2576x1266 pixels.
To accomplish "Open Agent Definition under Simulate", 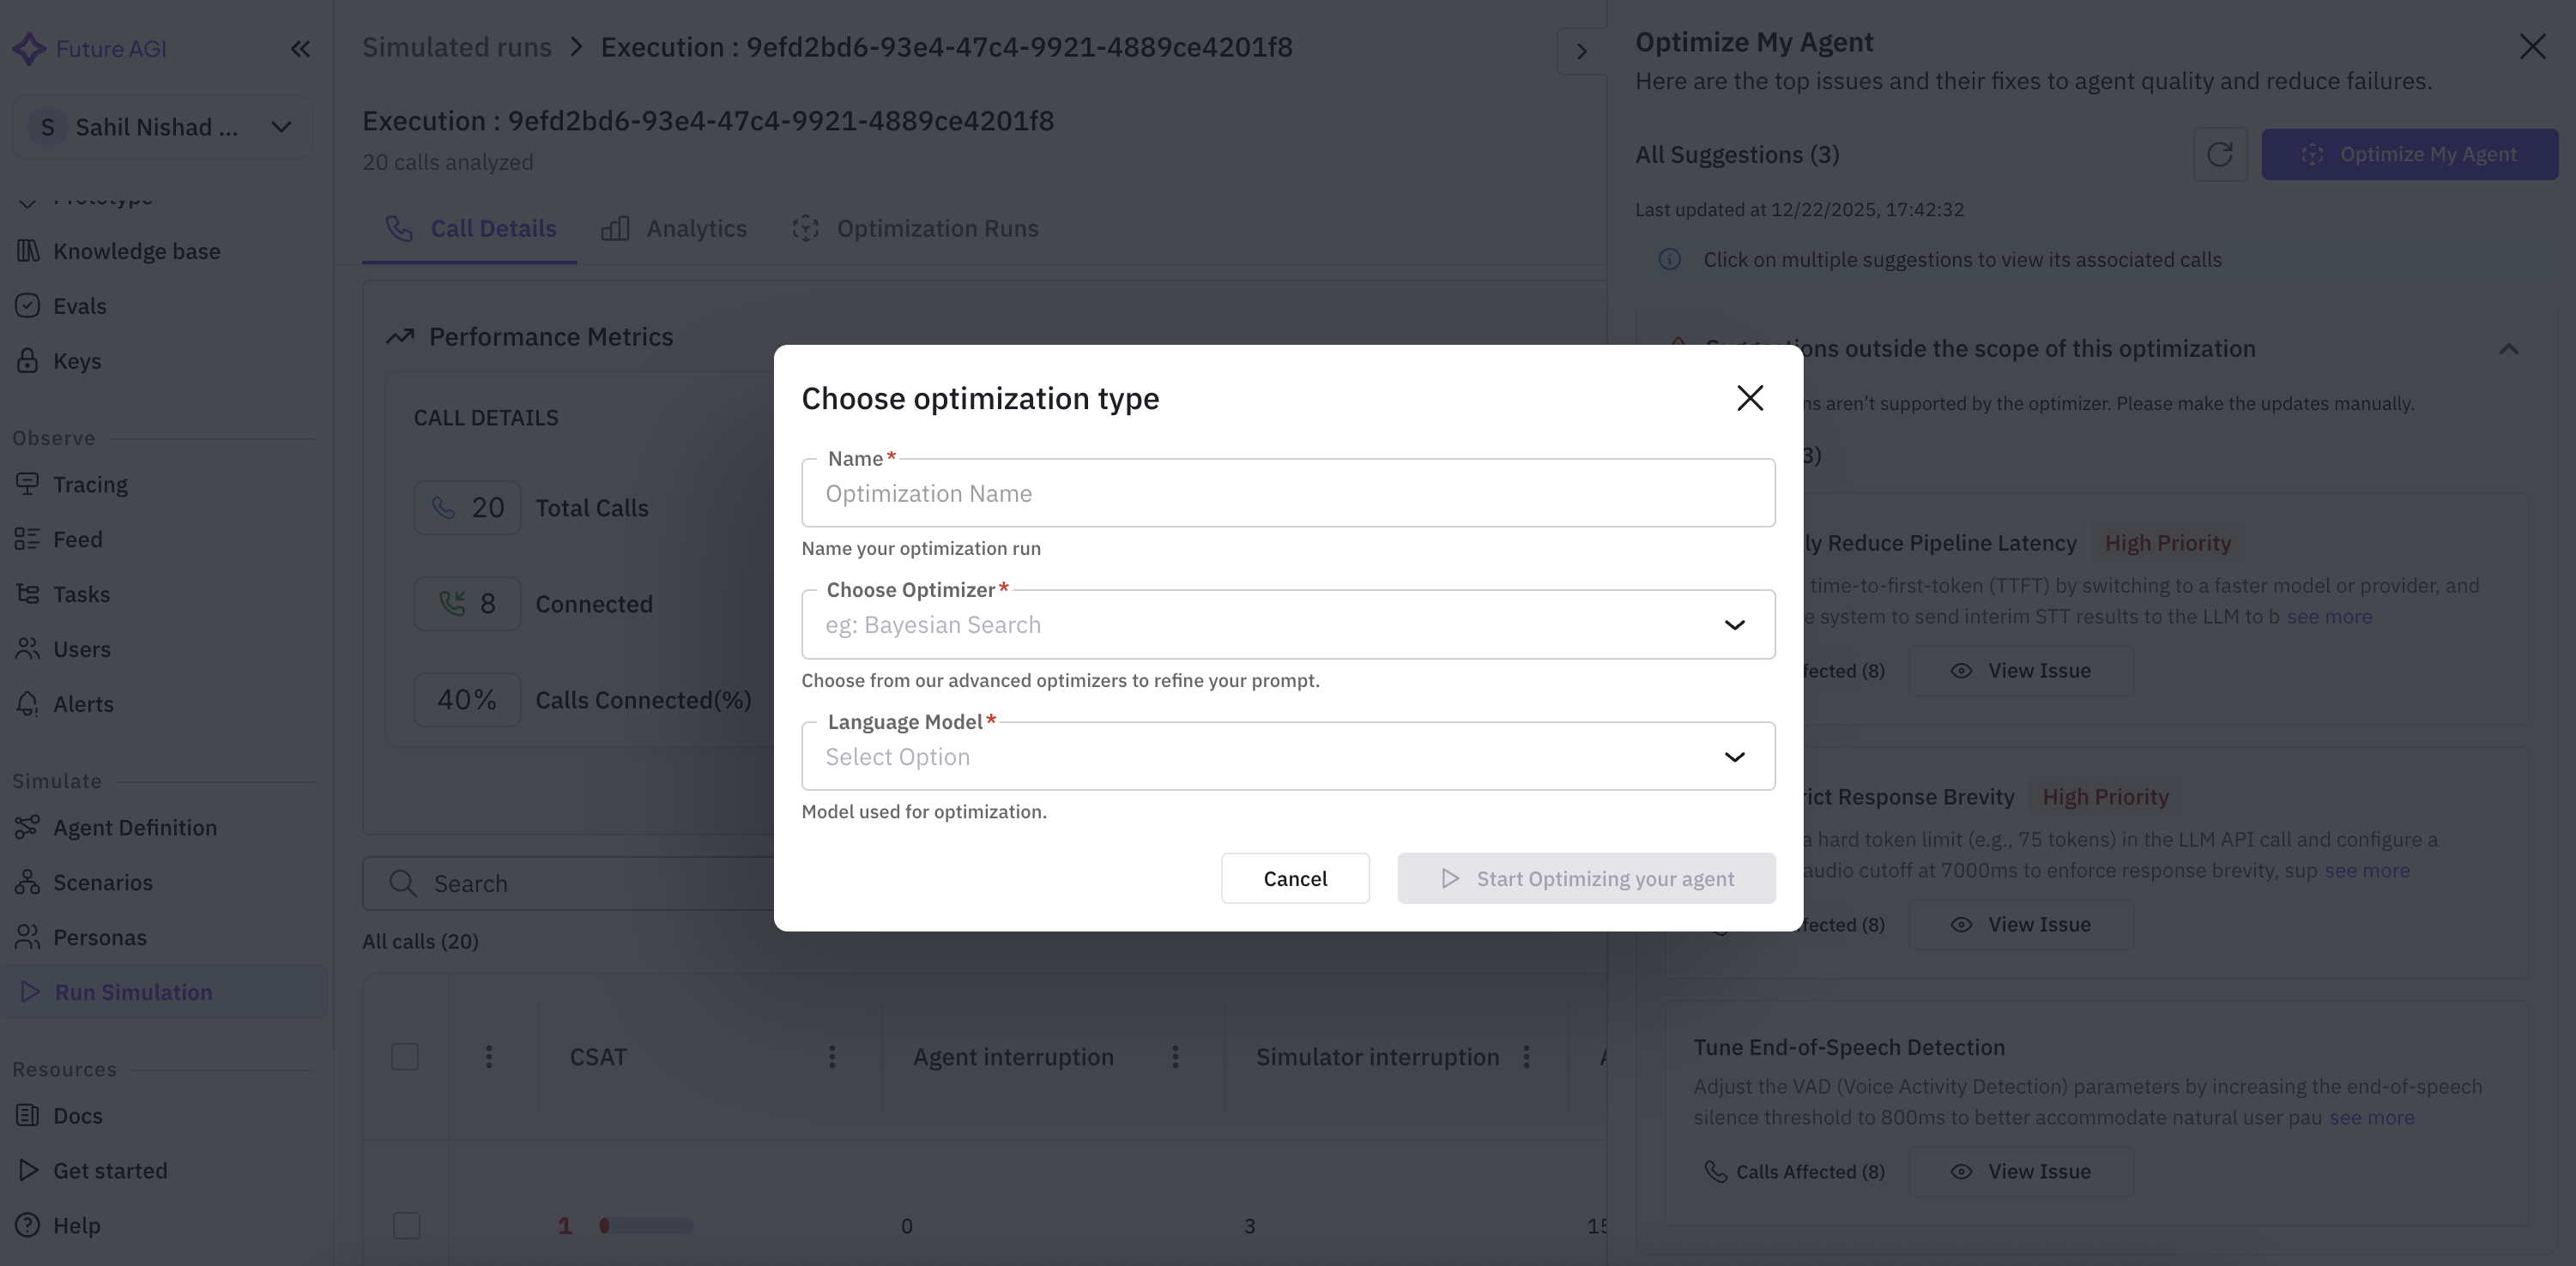I will pyautogui.click(x=134, y=828).
